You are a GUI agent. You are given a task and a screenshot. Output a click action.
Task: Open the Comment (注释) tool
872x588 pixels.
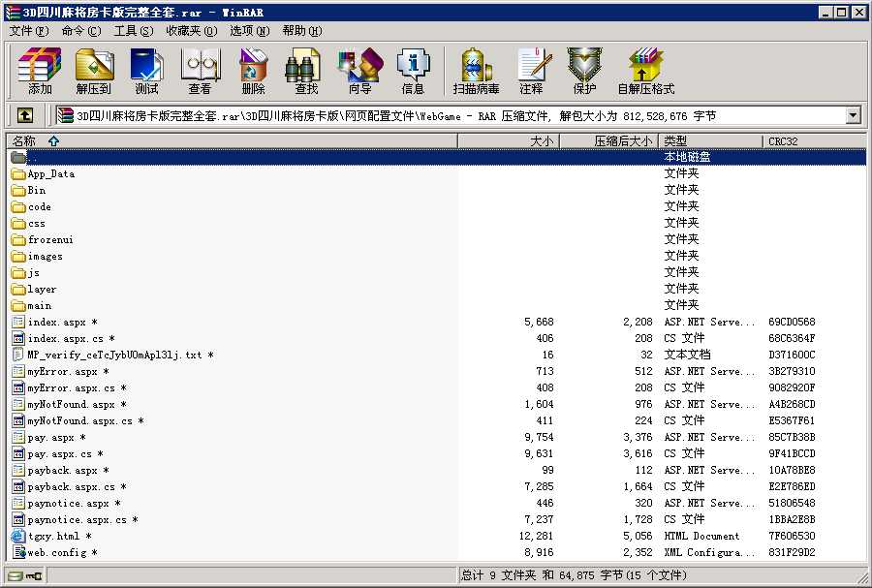click(532, 71)
